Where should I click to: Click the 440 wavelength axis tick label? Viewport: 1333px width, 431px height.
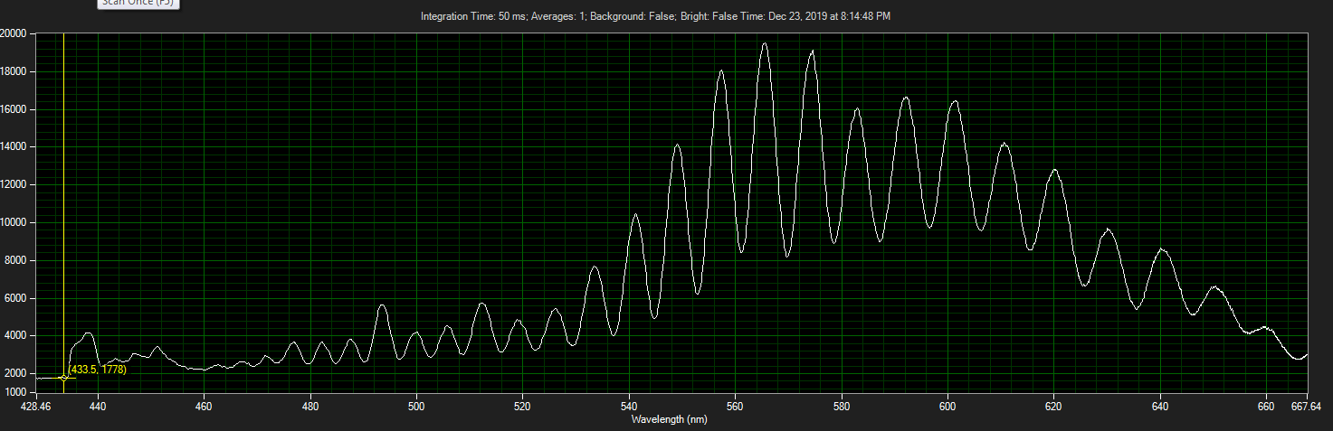98,408
